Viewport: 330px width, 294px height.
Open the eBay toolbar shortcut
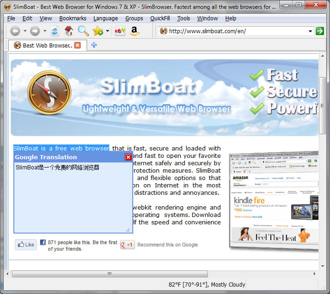pos(120,31)
